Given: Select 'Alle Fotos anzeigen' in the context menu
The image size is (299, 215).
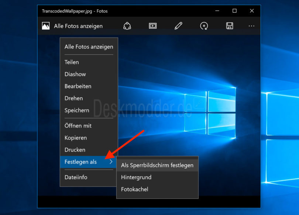Looking at the screenshot, I should pos(89,47).
